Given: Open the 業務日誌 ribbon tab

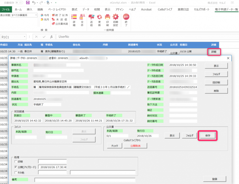Looking at the screenshot, I should click(183, 9).
